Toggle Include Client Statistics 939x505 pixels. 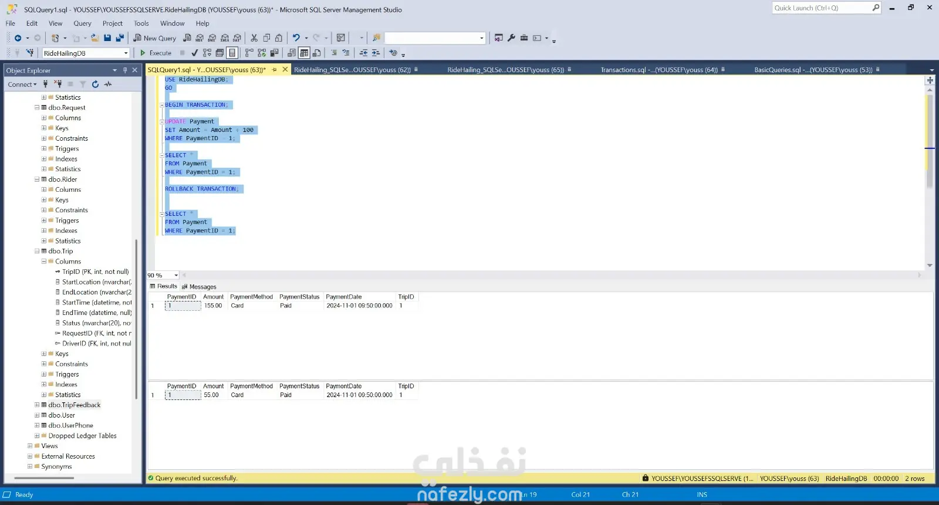tap(274, 53)
